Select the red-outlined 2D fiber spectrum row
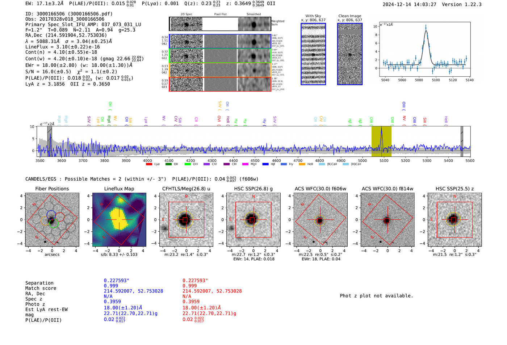Image resolution: width=507 pixels, height=345 pixels. point(220,84)
